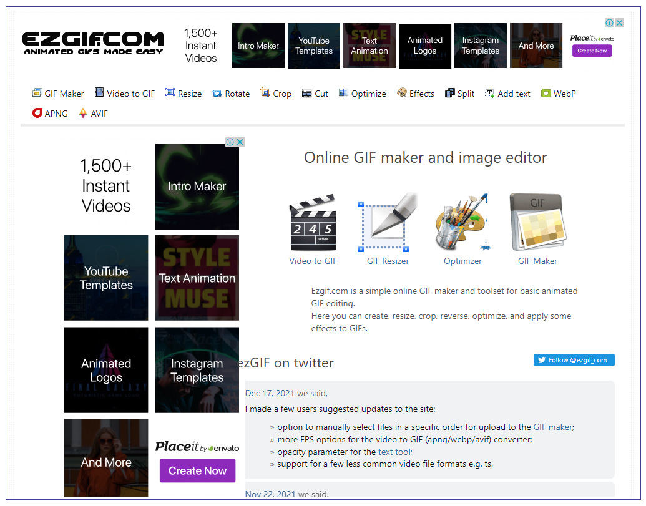Open the GIF Maker text link under icon
646x506 pixels.
point(537,261)
